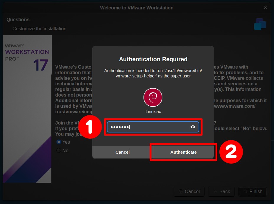The image size is (274, 204).
Task: Select the No radio button
Action: [59, 150]
